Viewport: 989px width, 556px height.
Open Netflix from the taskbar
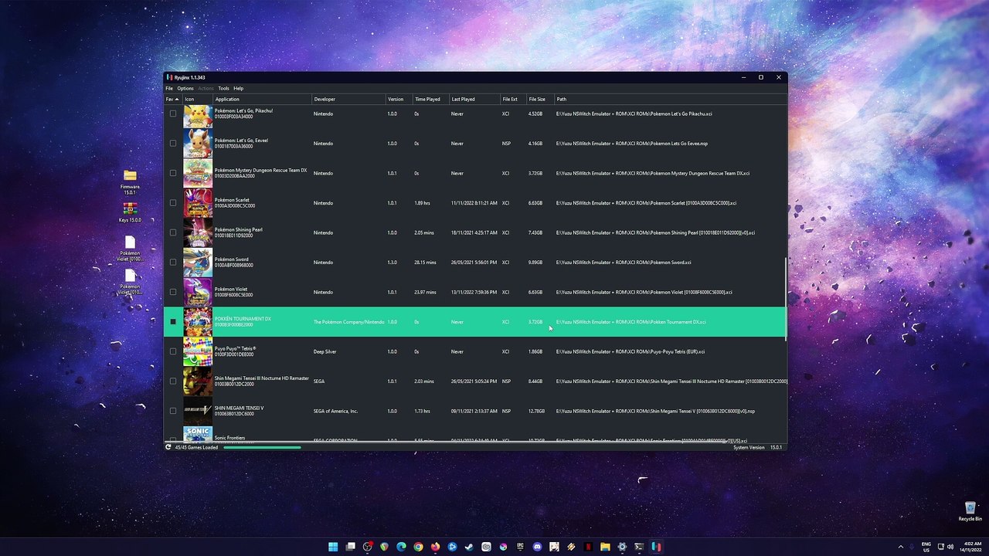pos(588,547)
